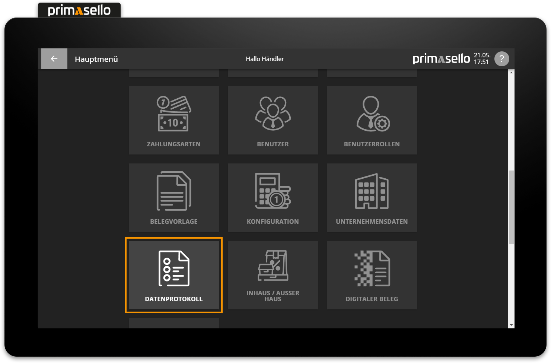Open the highlighted Datenprotokoll tile
Image resolution: width=551 pixels, height=363 pixels.
(x=173, y=275)
